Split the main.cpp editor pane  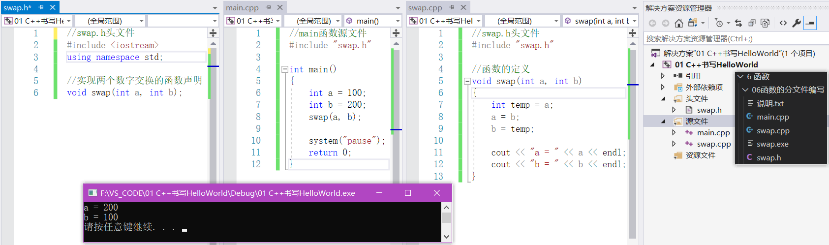(396, 33)
